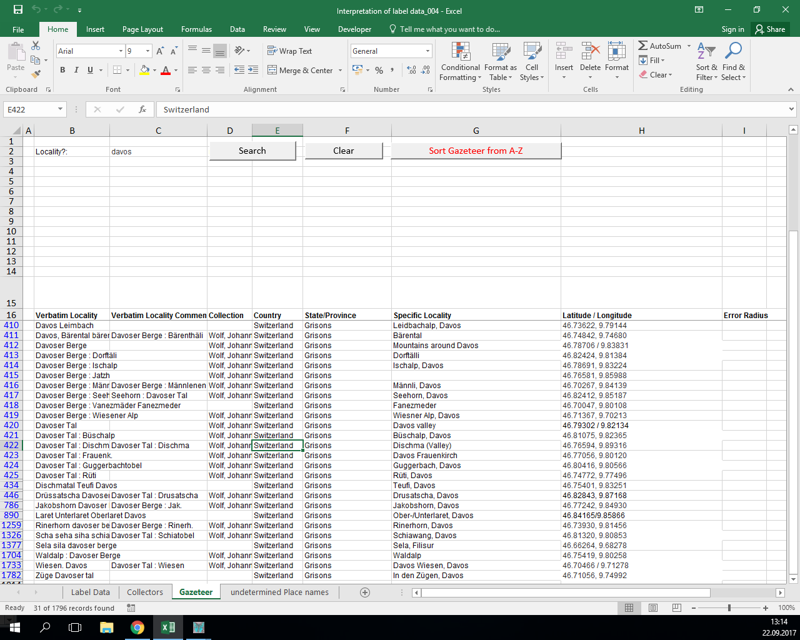The width and height of the screenshot is (800, 640).
Task: Open the Merge & Center dropdown arrow
Action: 341,70
